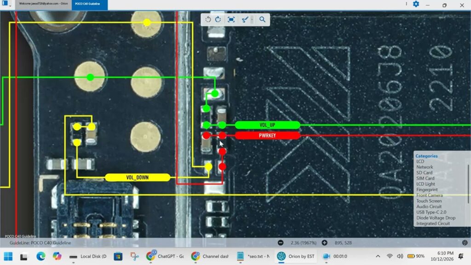471x265 pixels.
Task: Select the USB Type-C 2.0 category
Action: 431,213
